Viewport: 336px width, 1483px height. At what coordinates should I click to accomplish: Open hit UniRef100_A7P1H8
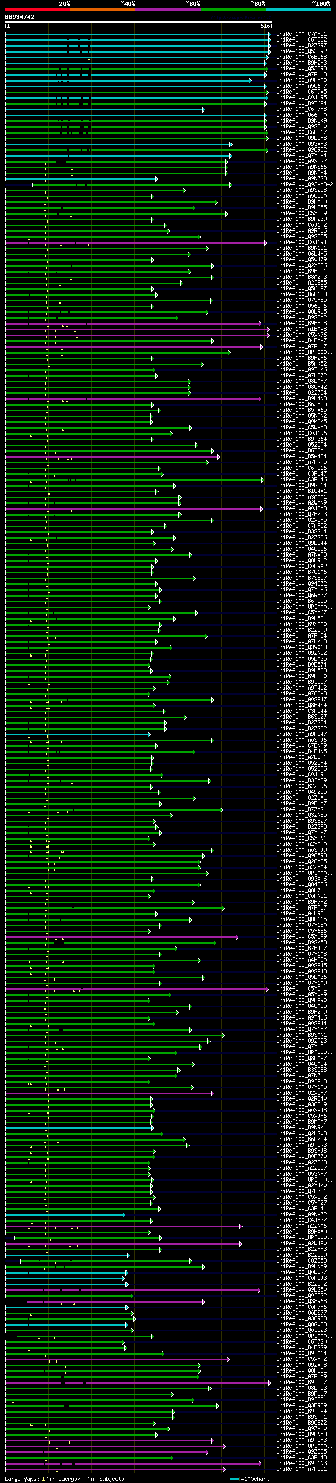point(301,74)
